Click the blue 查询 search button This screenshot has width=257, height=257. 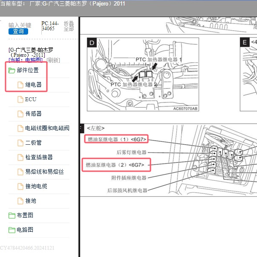tap(18, 31)
